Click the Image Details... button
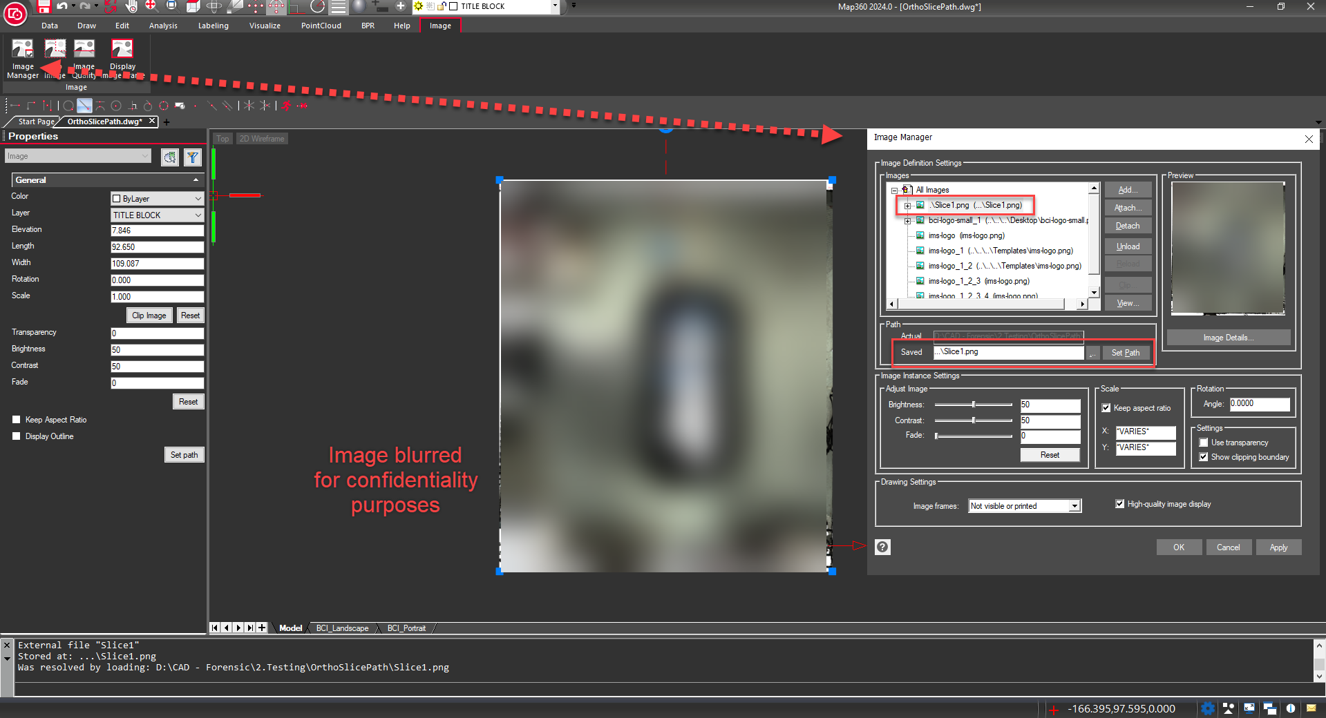Image resolution: width=1326 pixels, height=718 pixels. coord(1229,338)
